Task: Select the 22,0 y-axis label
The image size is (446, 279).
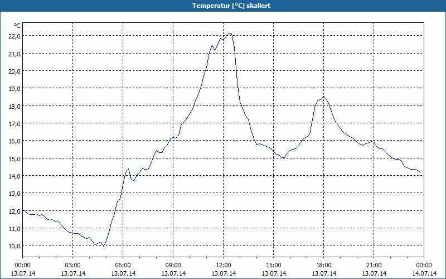Action: click(15, 36)
